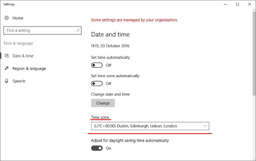Click the Speech microphone icon
The height and width of the screenshot is (161, 256).
(6, 81)
